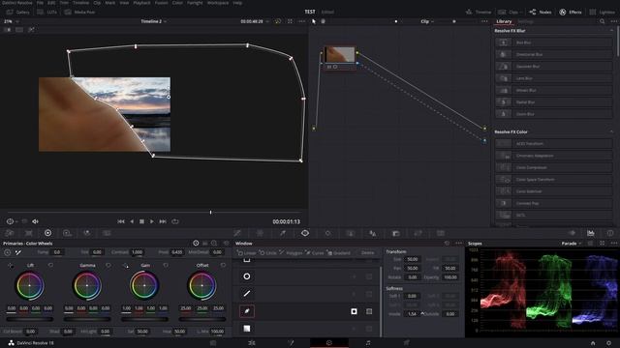Screen dimensions: 620x348
Task: Reset the Lift wheel
Action: 50,265
